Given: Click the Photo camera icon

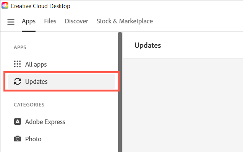Looking at the screenshot, I should pos(18,139).
